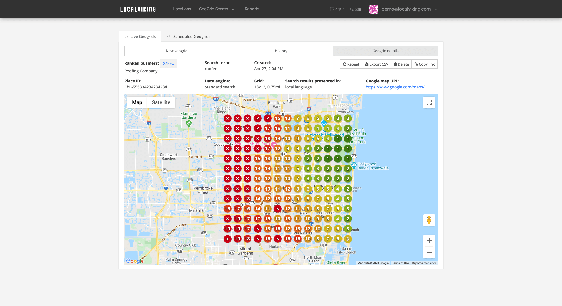Click the Roofing Company business name
Viewport: 562px width, 306px height.
coord(141,71)
